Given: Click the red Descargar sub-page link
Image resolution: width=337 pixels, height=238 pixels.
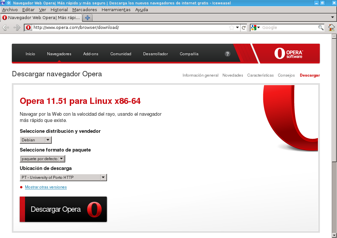Looking at the screenshot, I should (310, 75).
